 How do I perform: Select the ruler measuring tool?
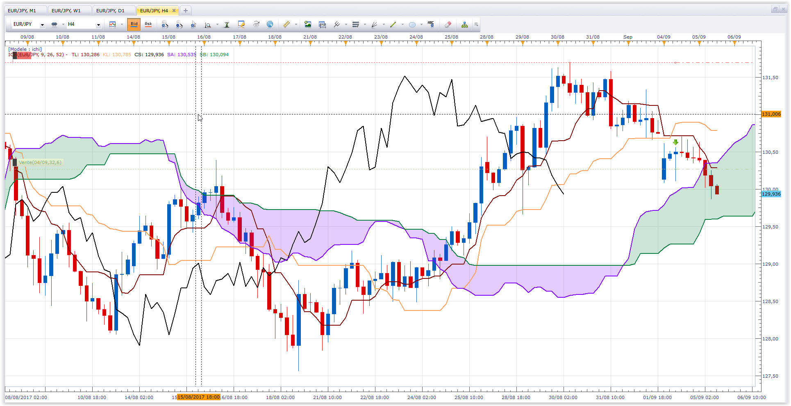point(286,25)
